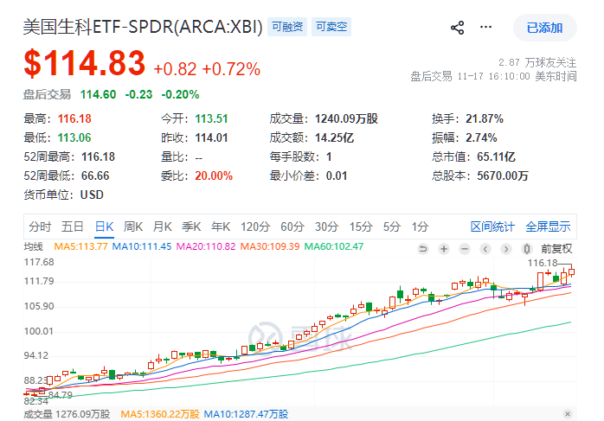Screen dimensions: 604x421
Task: Click the price $114.83
Action: (84, 63)
